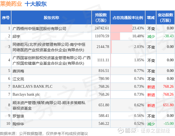Click the change value -38.43
This screenshot has width=175, height=136.
click(x=168, y=36)
